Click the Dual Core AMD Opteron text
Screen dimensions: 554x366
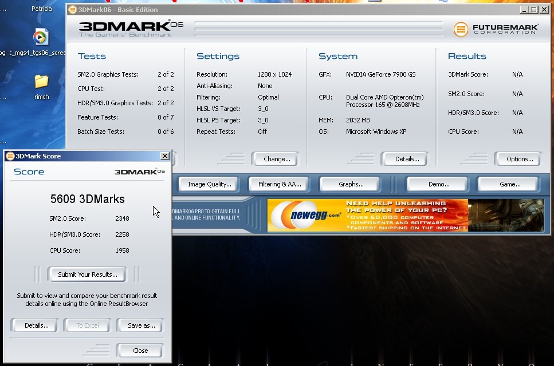click(384, 101)
